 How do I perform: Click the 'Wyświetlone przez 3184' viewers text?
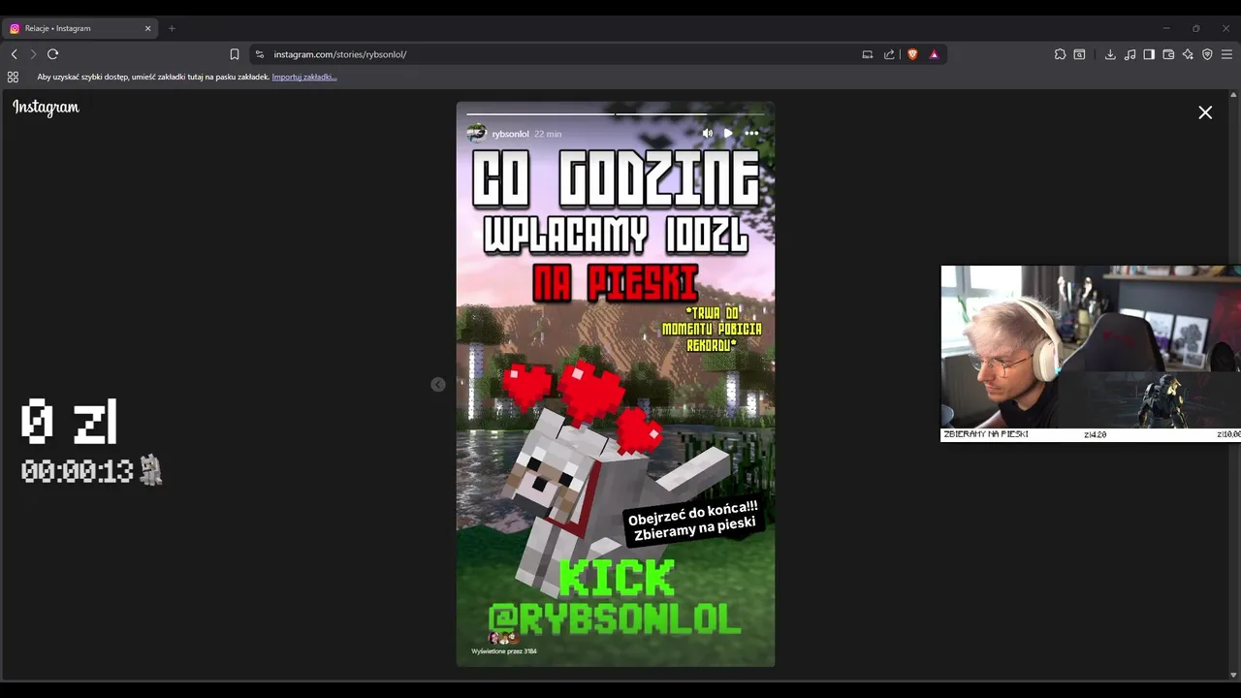[x=504, y=651]
